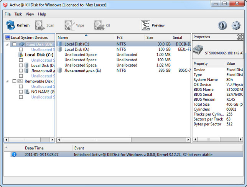
Task: Click the Local Disk (D: volume icon in tree
Action: point(26,65)
